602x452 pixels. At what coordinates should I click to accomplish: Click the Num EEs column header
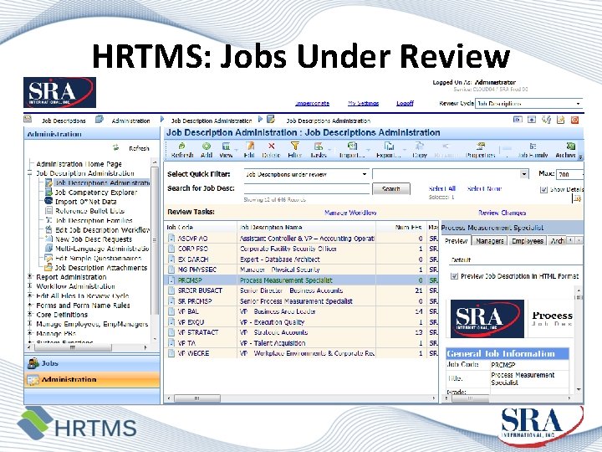click(x=401, y=227)
